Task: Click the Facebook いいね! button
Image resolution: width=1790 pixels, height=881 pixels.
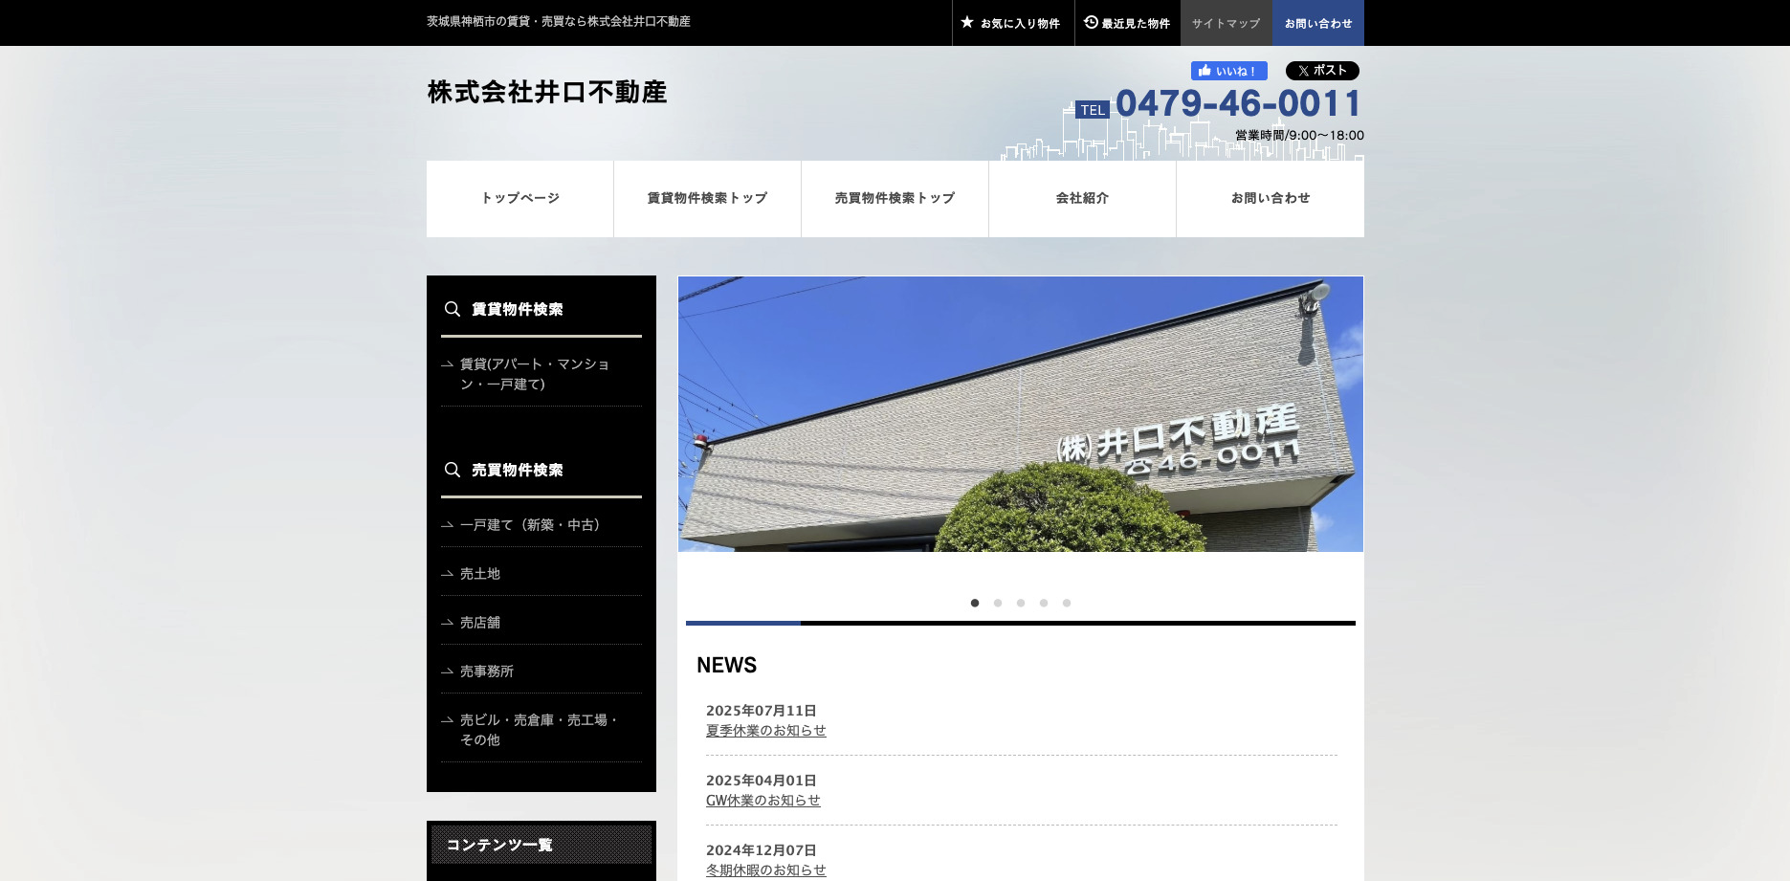Action: click(1227, 70)
